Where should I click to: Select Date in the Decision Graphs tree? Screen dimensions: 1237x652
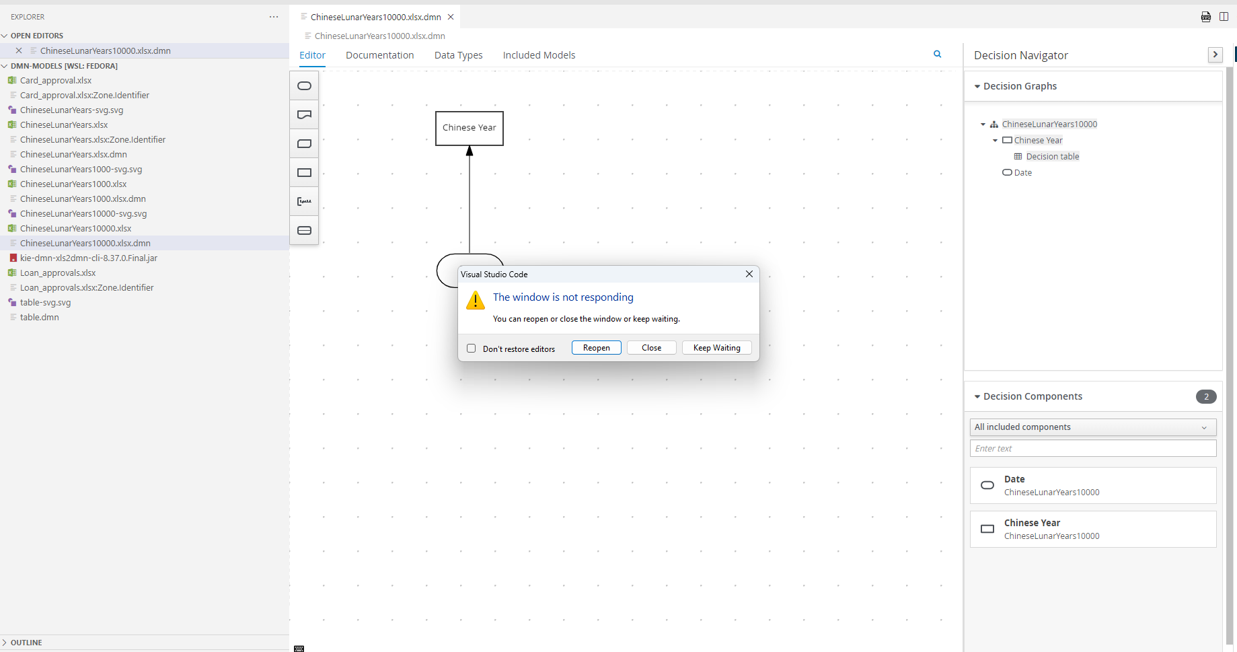click(1023, 173)
